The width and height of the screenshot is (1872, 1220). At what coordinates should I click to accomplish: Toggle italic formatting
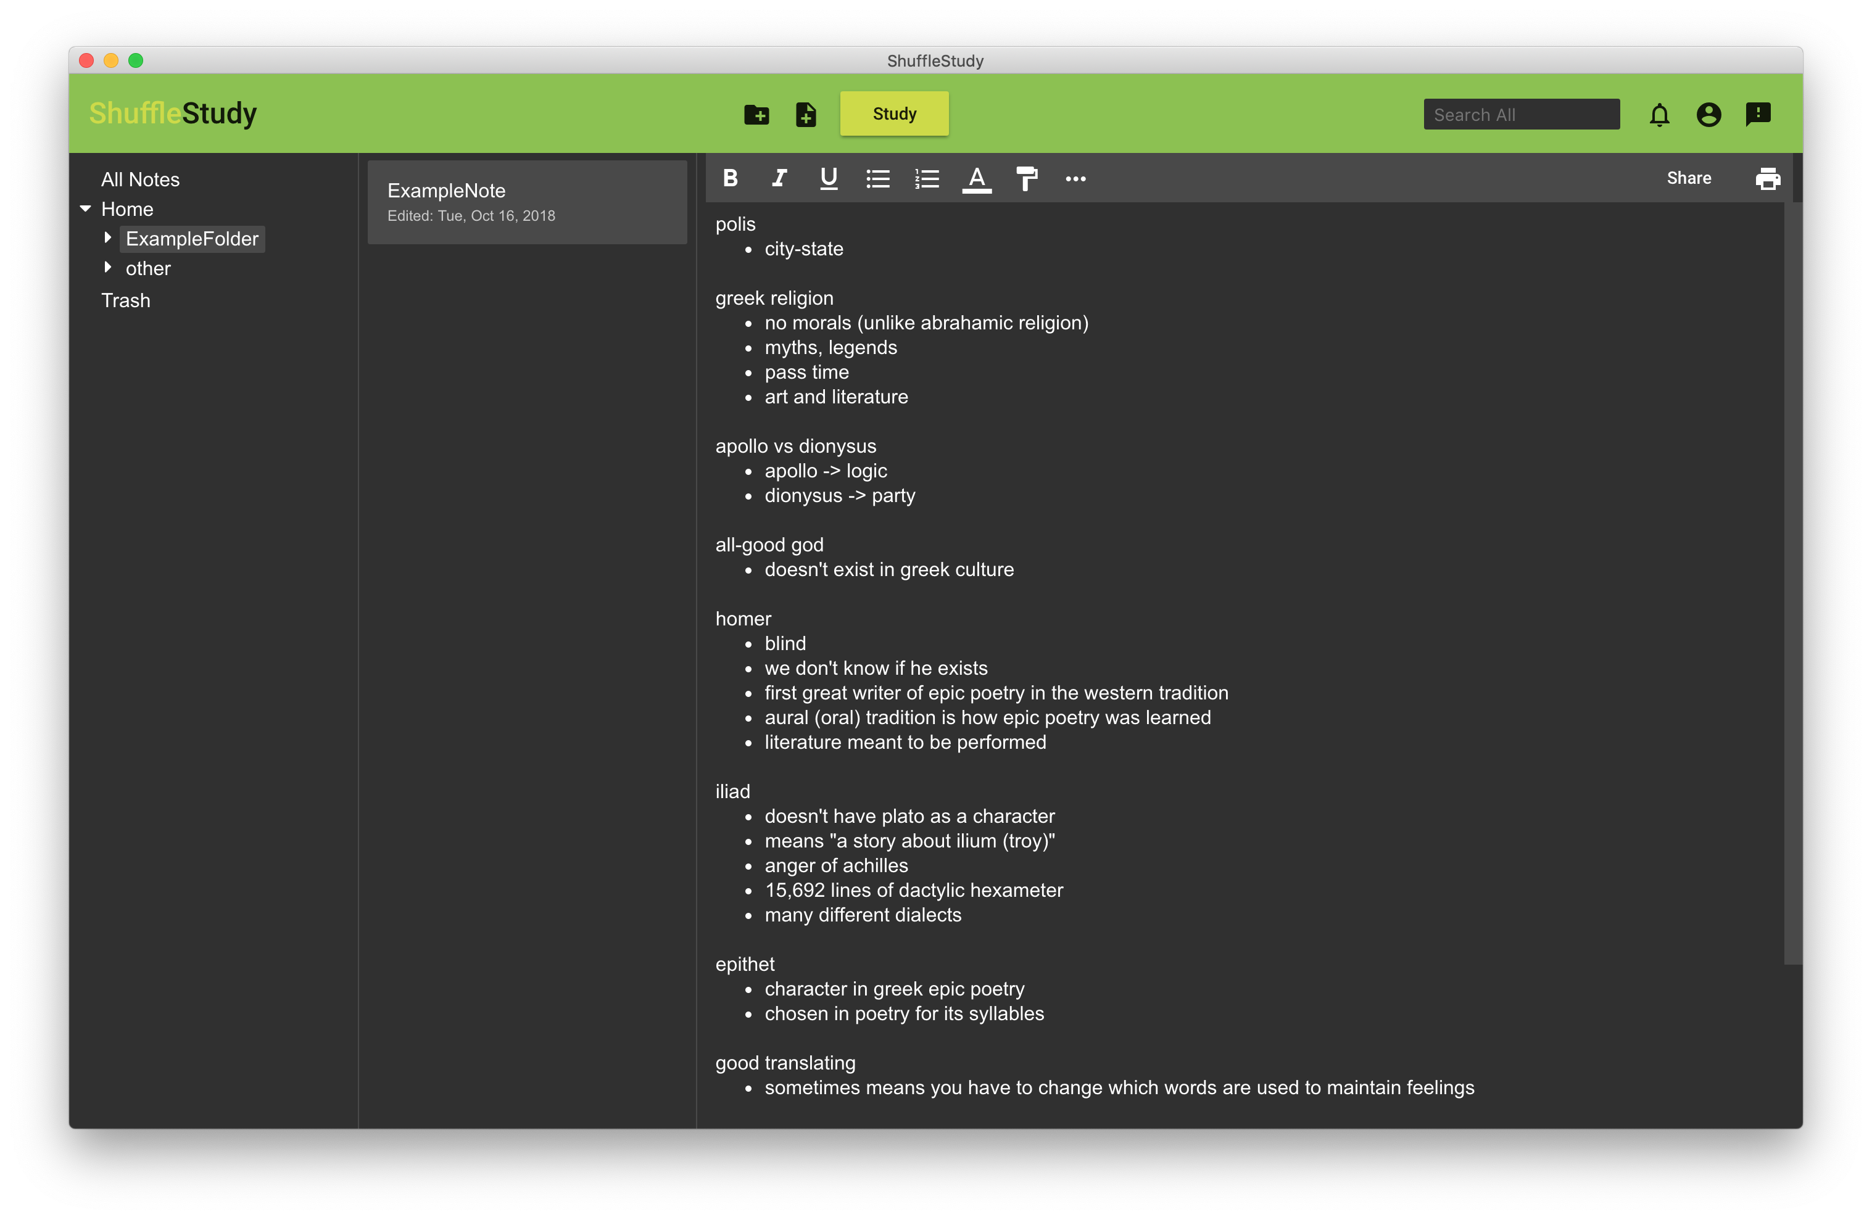[779, 178]
